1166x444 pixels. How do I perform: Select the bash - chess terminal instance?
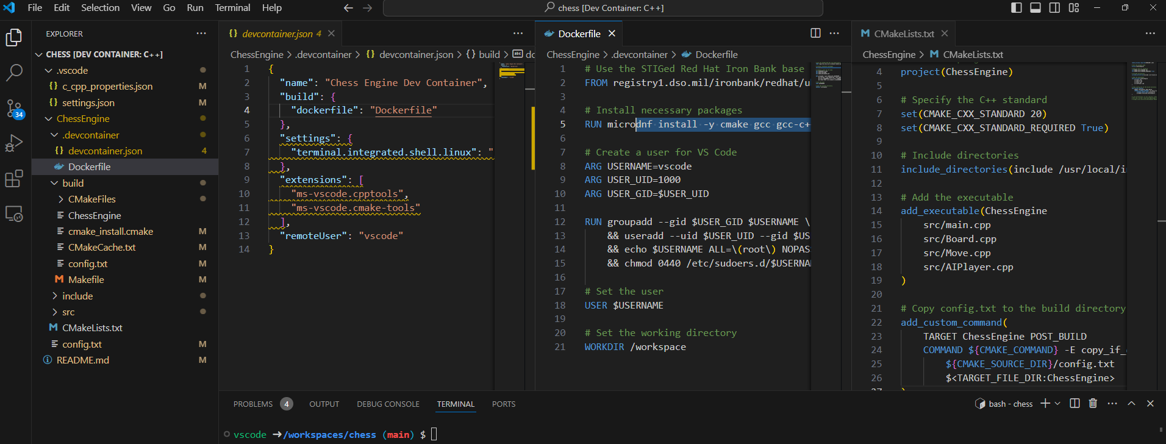coord(1004,404)
